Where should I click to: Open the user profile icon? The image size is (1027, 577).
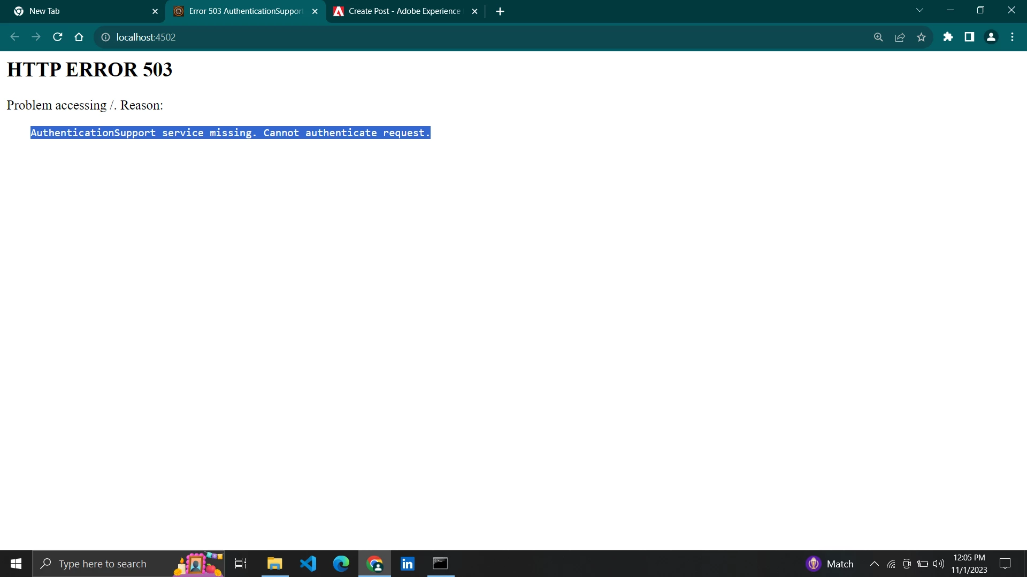[991, 37]
